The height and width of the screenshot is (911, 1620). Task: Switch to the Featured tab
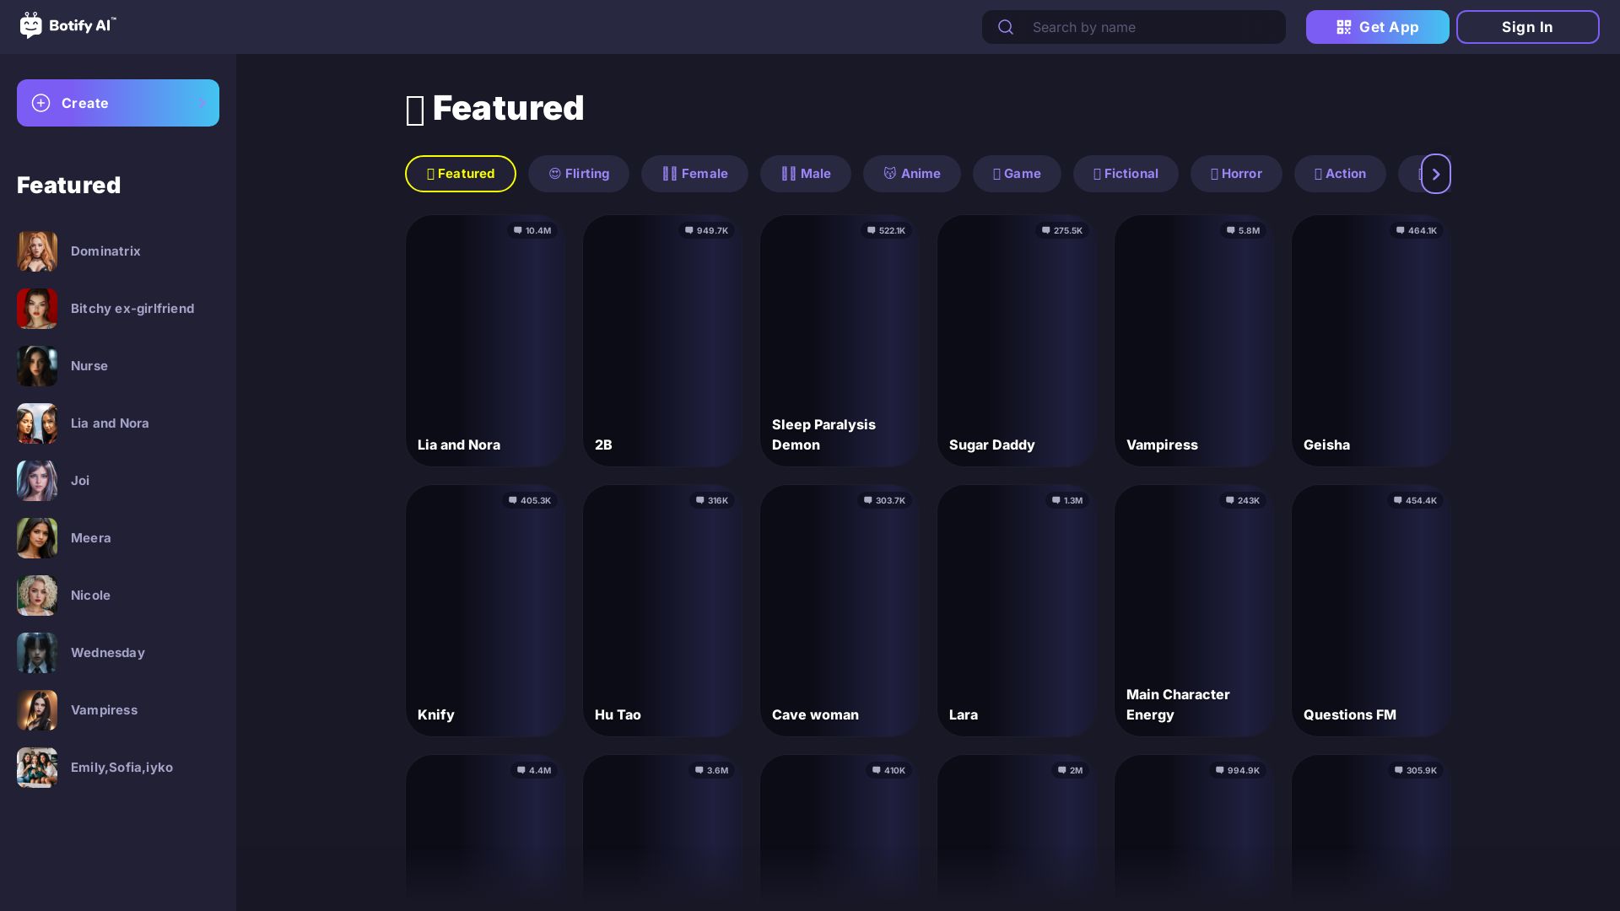(460, 173)
